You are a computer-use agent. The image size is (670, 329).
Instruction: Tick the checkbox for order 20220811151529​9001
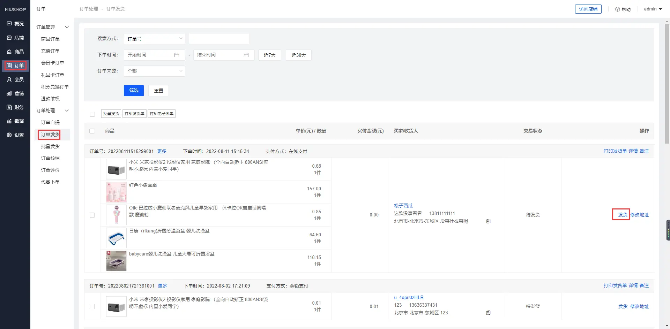tap(92, 215)
